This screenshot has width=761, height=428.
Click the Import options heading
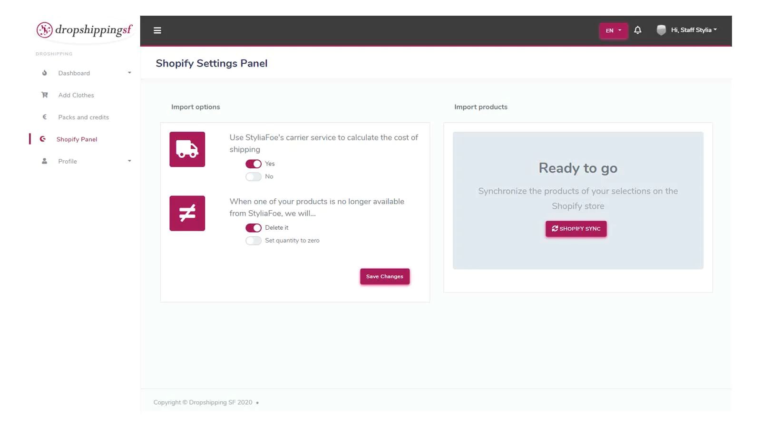(x=195, y=107)
